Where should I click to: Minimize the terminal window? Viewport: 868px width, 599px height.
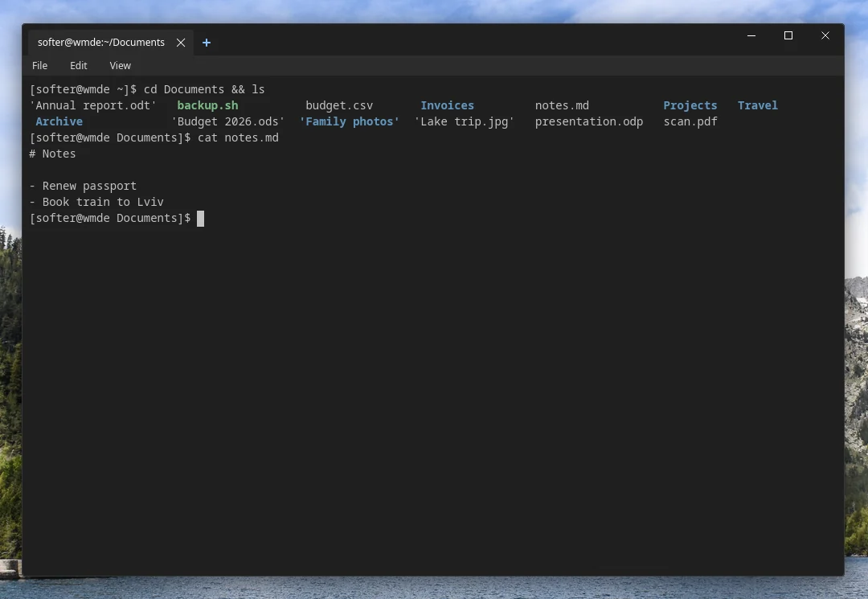click(x=751, y=35)
